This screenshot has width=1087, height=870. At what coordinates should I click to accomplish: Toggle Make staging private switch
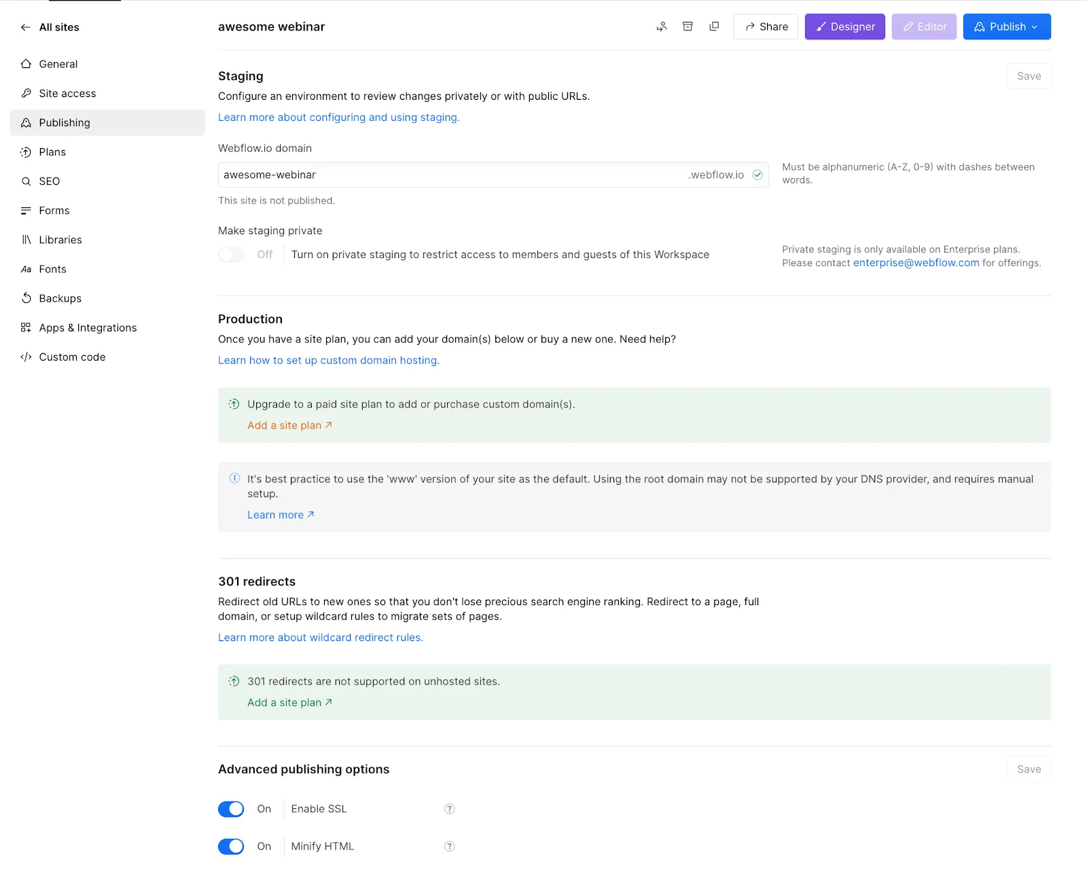[231, 255]
